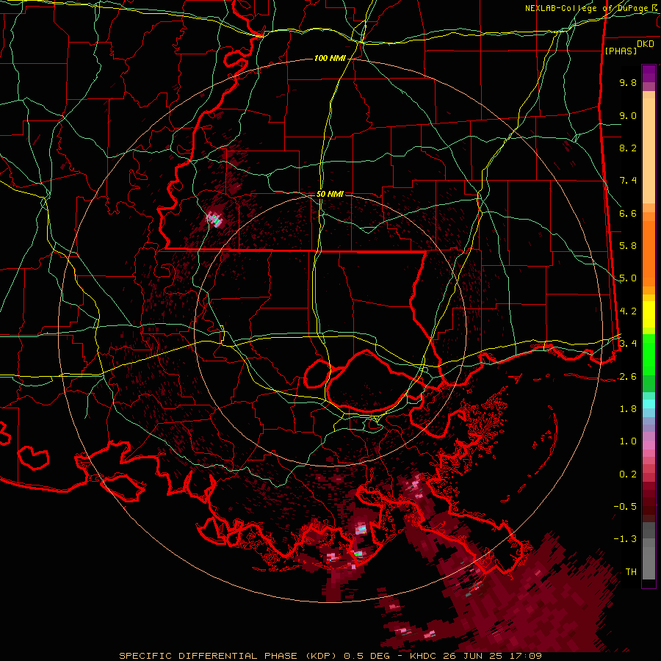Click the bright yellow segment of the color bar
Viewport: 661px width, 661px height.
[x=649, y=314]
